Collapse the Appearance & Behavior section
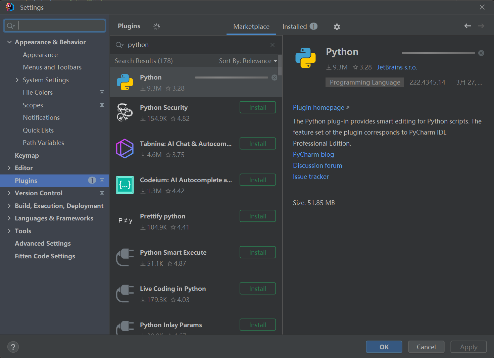This screenshot has height=358, width=494. coord(9,42)
